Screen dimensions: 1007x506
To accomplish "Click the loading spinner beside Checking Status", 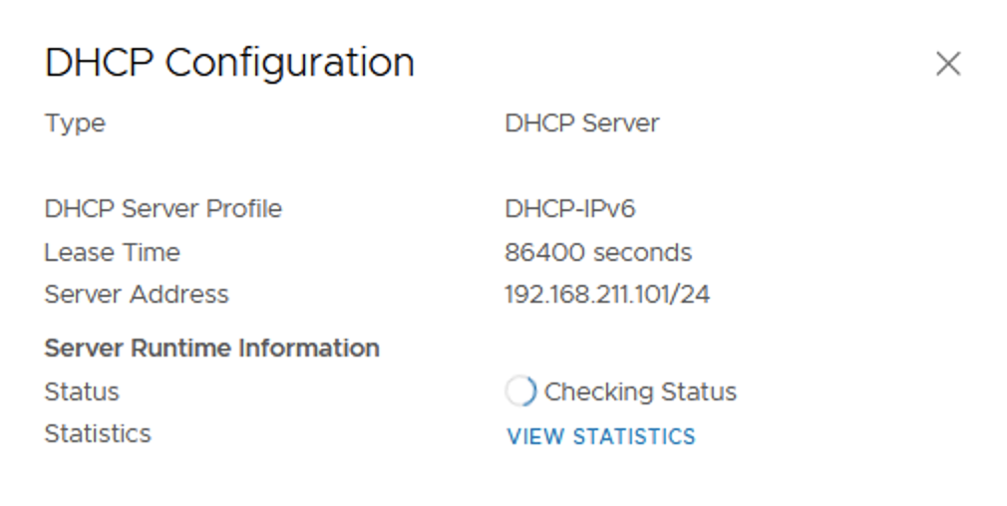I will 520,391.
